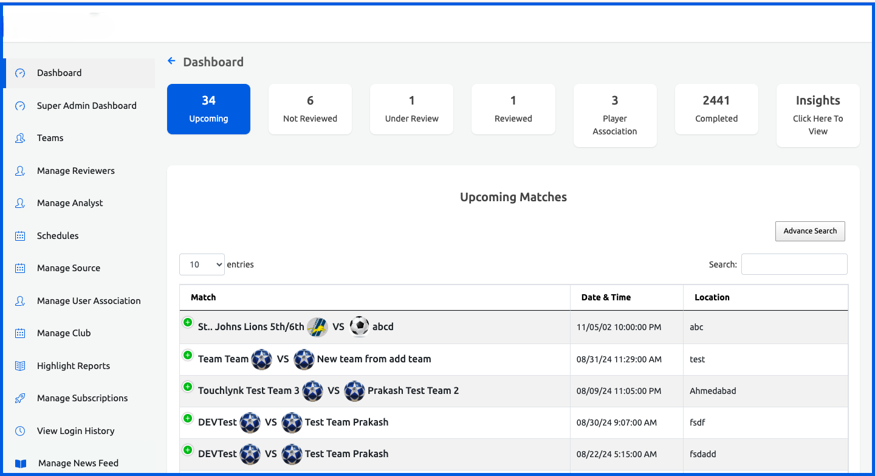Click the Teams people icon
Image resolution: width=875 pixels, height=476 pixels.
pos(20,138)
